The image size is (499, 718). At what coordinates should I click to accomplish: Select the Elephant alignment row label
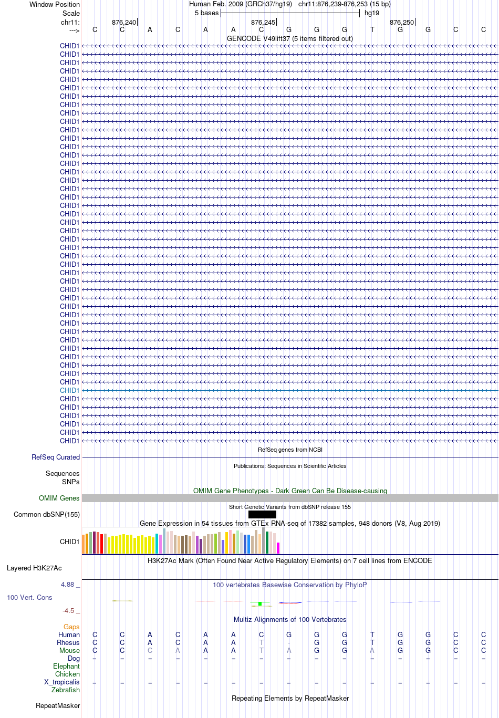pos(67,666)
